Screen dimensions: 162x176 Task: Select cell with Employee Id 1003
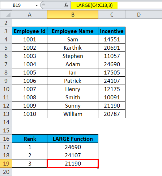coord(30,56)
